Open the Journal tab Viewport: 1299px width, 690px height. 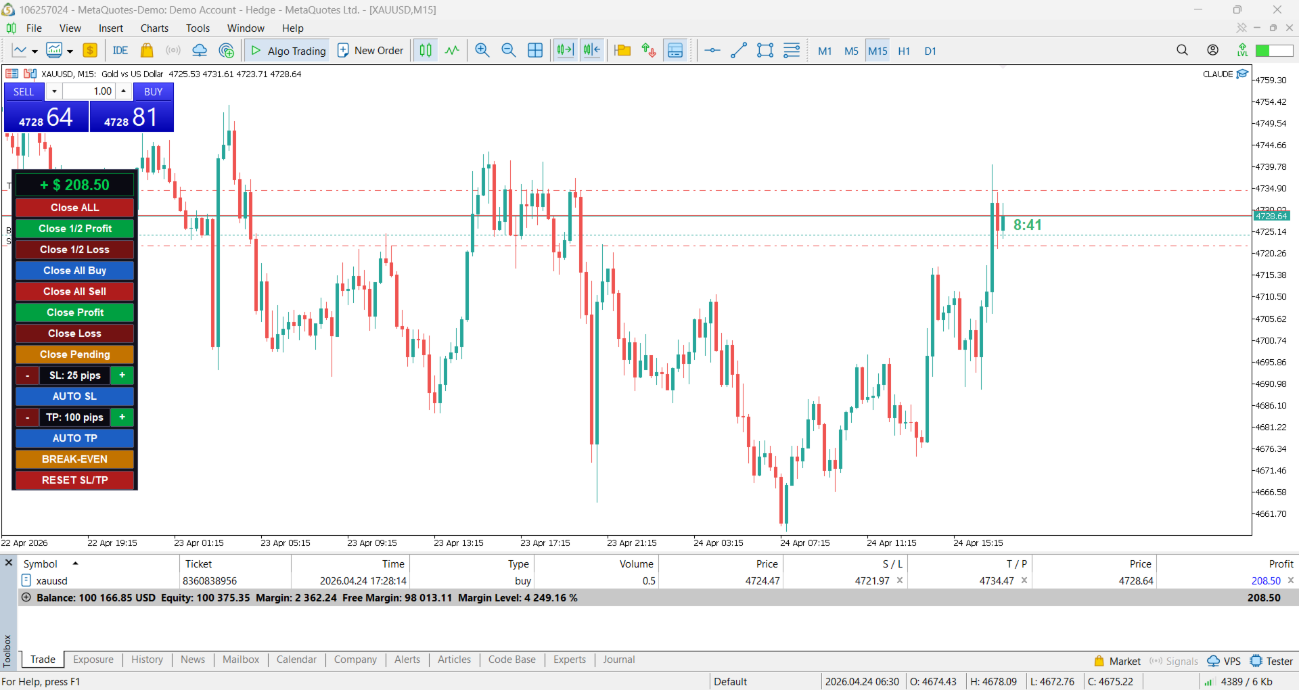pos(619,660)
